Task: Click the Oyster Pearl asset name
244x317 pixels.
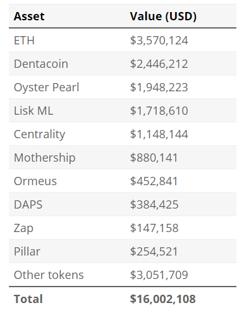Action: (x=46, y=87)
